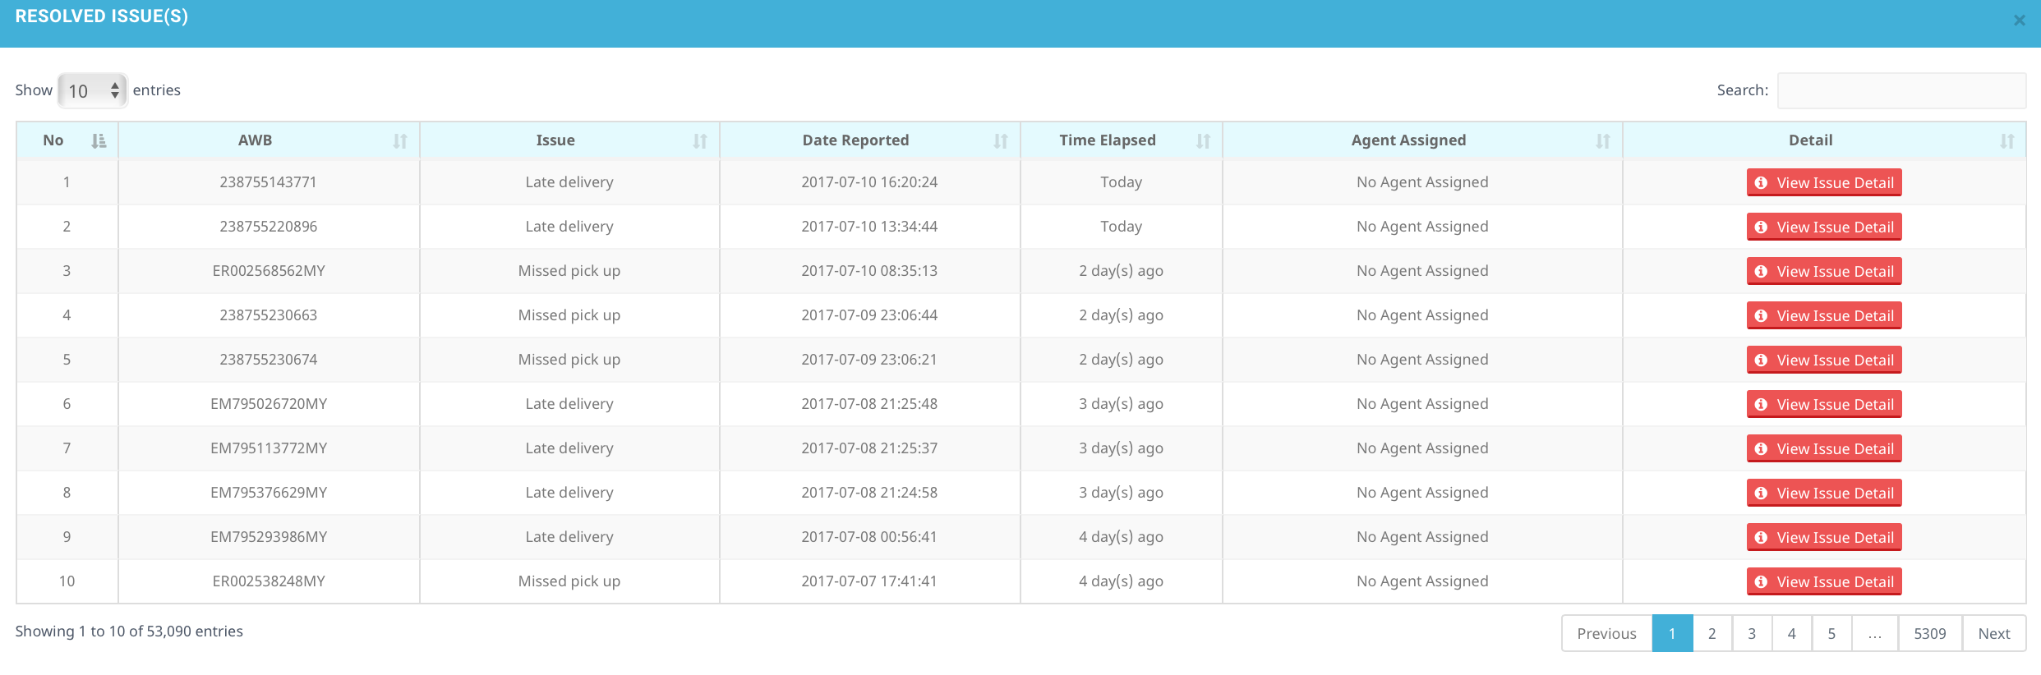Jump to last page 5309
Viewport: 2041px width, 675px height.
(1929, 633)
